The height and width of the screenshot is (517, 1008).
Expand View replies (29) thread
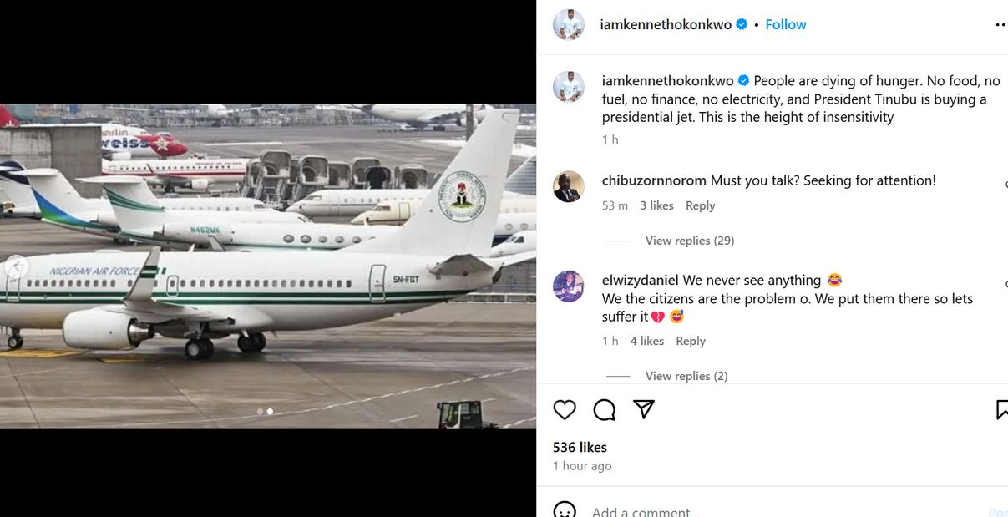pyautogui.click(x=689, y=241)
